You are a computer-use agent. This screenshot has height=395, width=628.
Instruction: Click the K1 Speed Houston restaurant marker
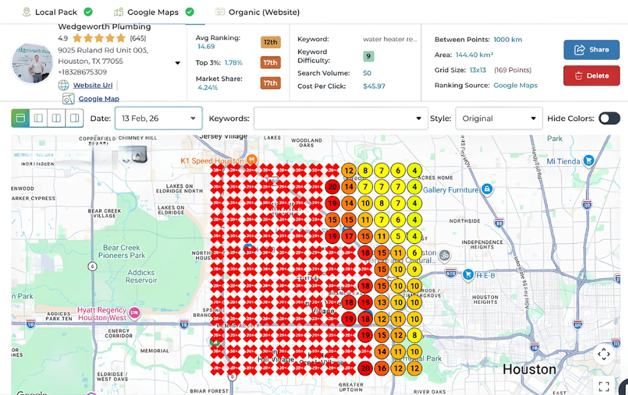coord(252,159)
